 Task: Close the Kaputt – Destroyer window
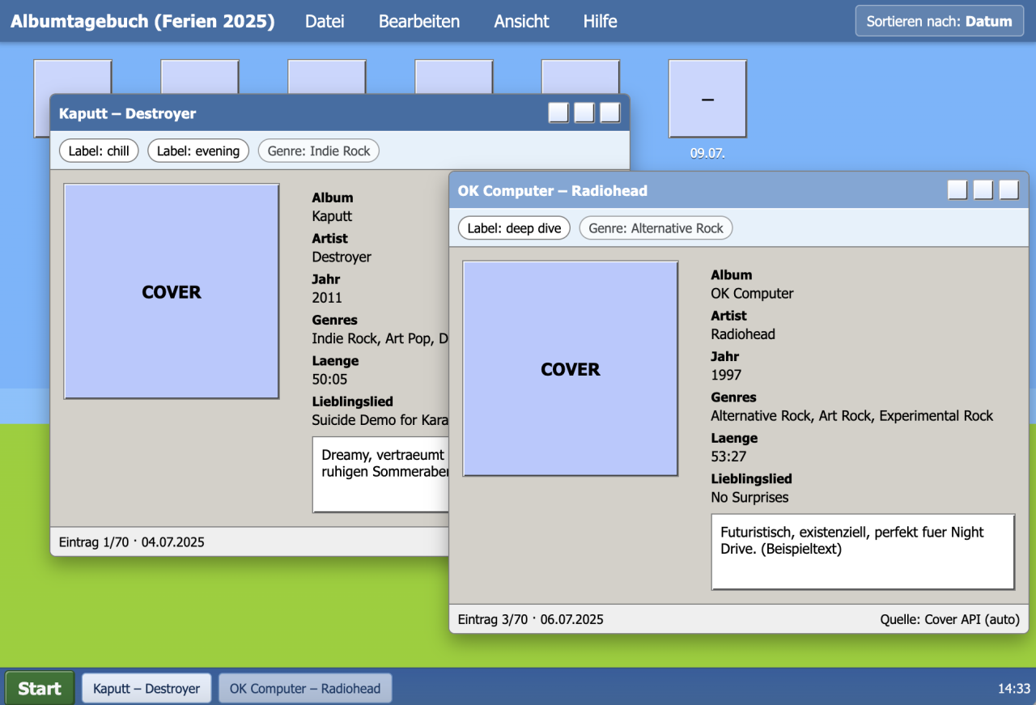[609, 113]
